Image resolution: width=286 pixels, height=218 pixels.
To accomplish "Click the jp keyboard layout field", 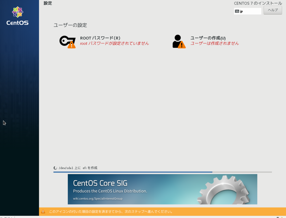I will point(247,11).
